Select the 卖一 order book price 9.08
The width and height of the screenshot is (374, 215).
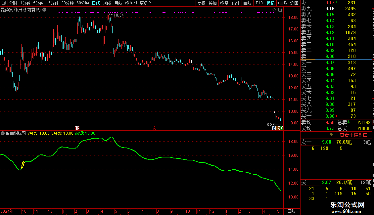(x=330, y=56)
